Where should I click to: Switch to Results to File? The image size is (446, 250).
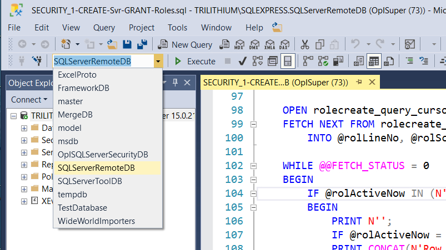tap(389, 62)
